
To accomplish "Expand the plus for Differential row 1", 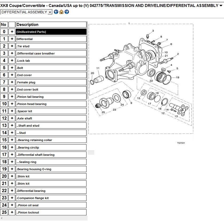I will 12,39.
